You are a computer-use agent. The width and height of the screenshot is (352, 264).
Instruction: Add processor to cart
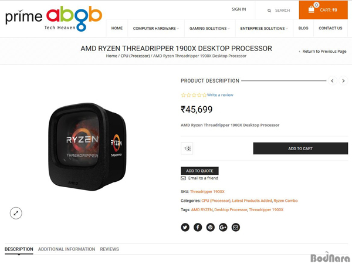pyautogui.click(x=300, y=148)
